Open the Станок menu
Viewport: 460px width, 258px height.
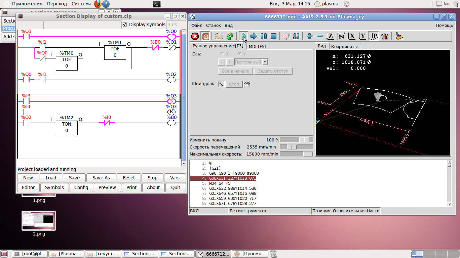click(x=214, y=25)
